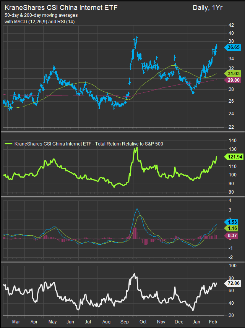This screenshot has height=328, width=245.
Task: Click the Jan month label on time axis
Action: [x=196, y=322]
